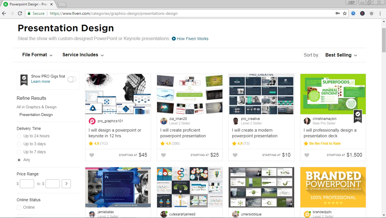
Task: Select the Up to 7 days delivery option
Action: pyautogui.click(x=19, y=152)
